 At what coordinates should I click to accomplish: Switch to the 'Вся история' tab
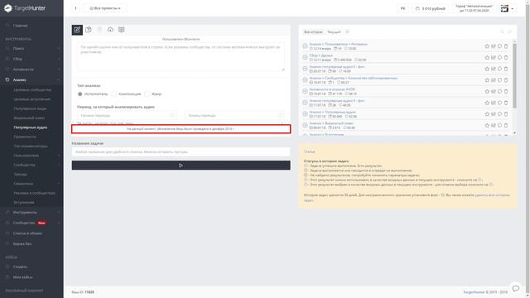pos(313,31)
